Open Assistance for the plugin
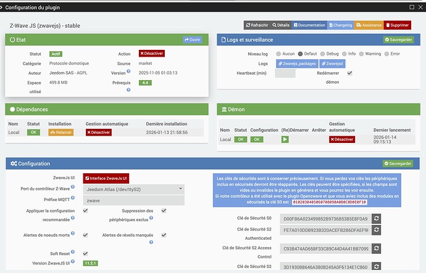This screenshot has width=426, height=273. coord(369,25)
